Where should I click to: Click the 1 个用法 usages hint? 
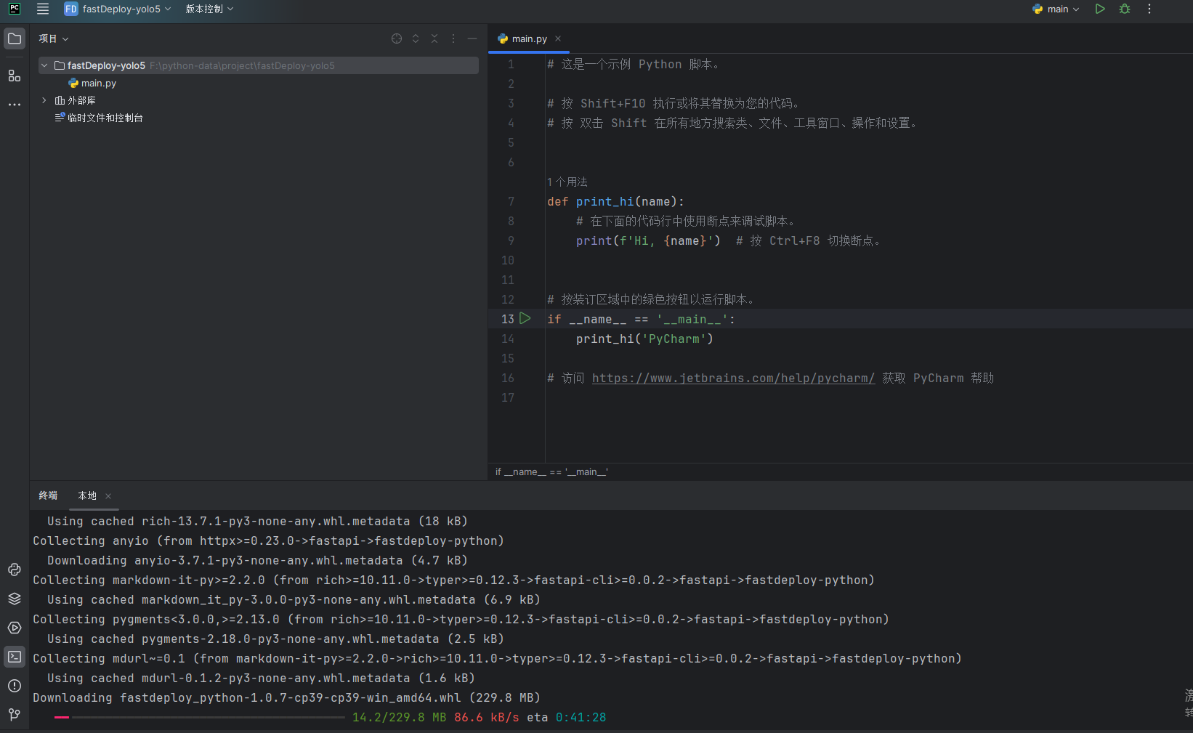pos(567,182)
